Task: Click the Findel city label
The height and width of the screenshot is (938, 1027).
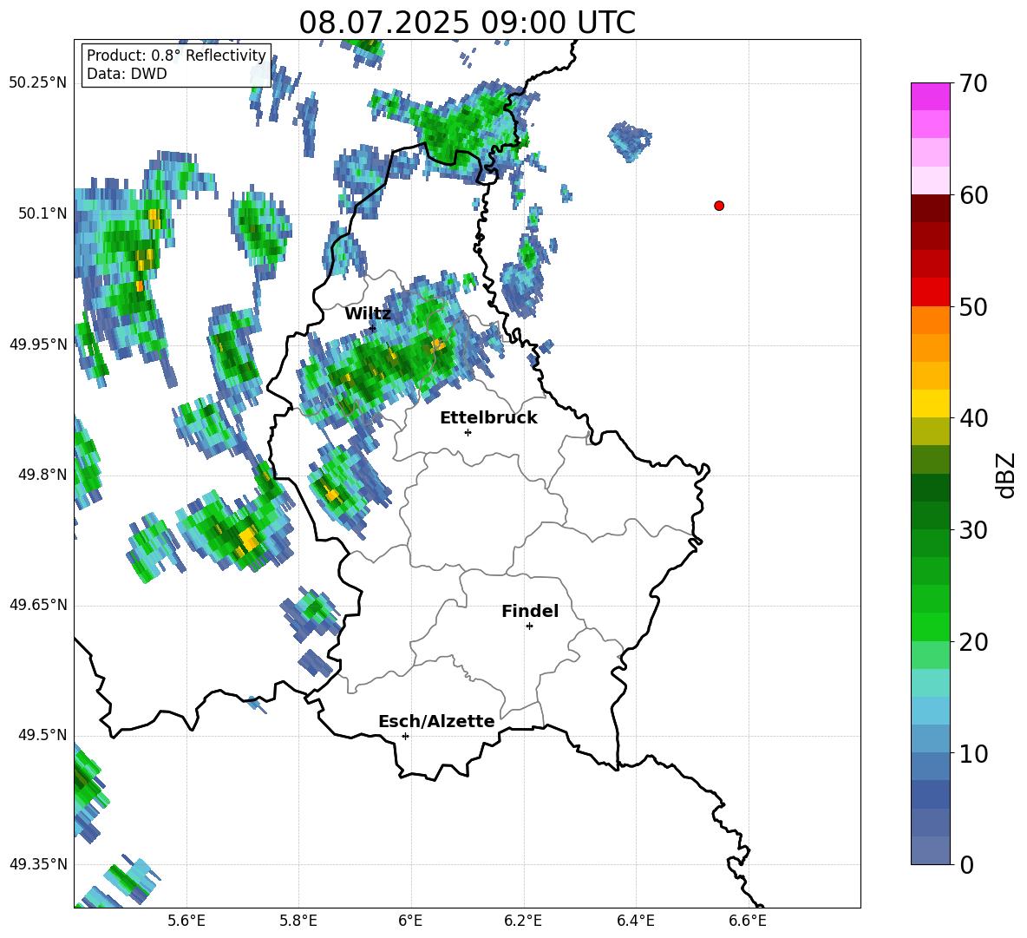Action: pos(530,611)
